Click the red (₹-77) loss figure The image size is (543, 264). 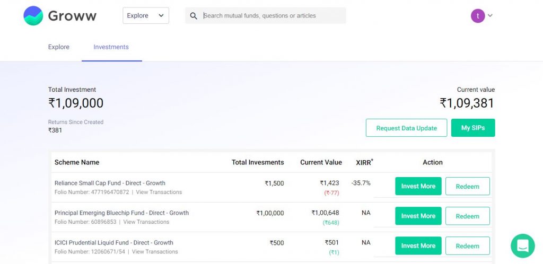click(x=332, y=193)
